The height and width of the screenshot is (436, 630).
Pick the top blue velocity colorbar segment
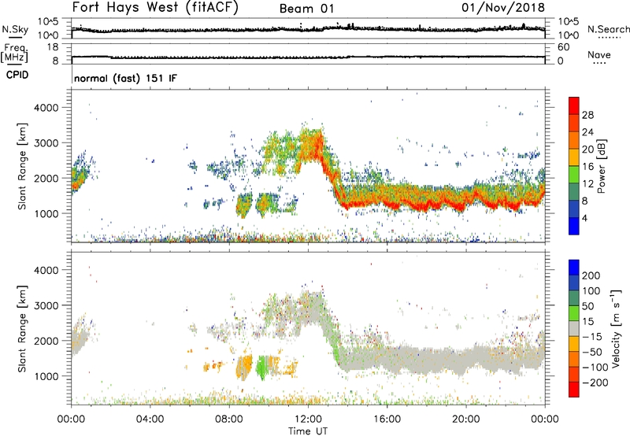(574, 268)
